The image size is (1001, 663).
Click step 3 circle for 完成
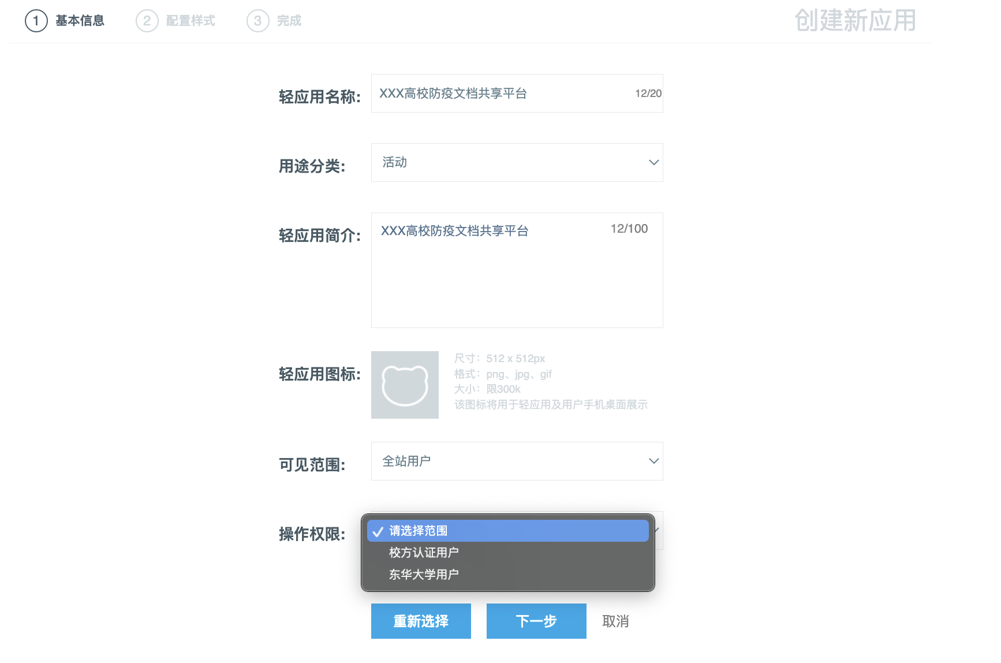(x=257, y=21)
